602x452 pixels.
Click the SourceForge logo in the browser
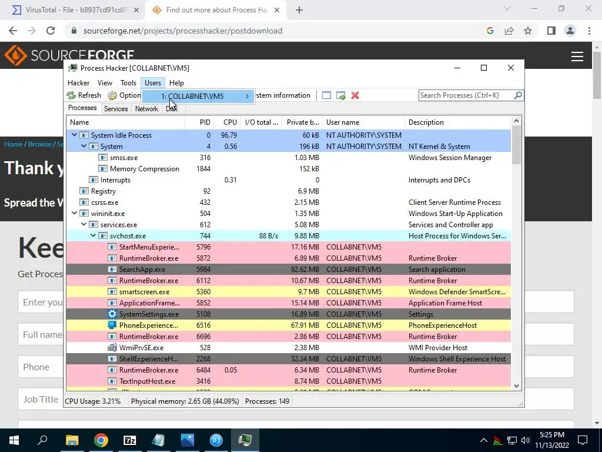[69, 55]
